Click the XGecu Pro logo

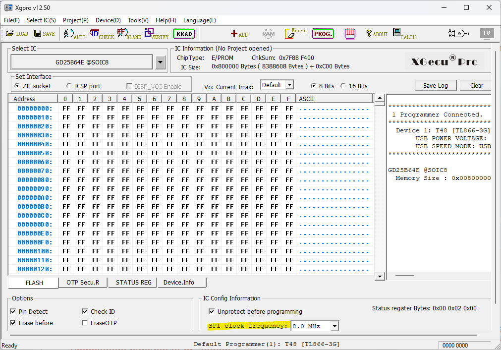tap(444, 61)
